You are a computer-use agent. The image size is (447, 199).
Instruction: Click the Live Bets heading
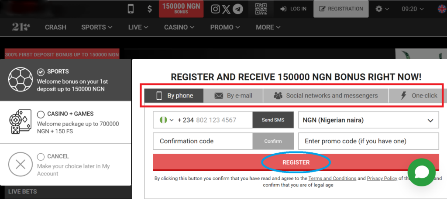(23, 192)
